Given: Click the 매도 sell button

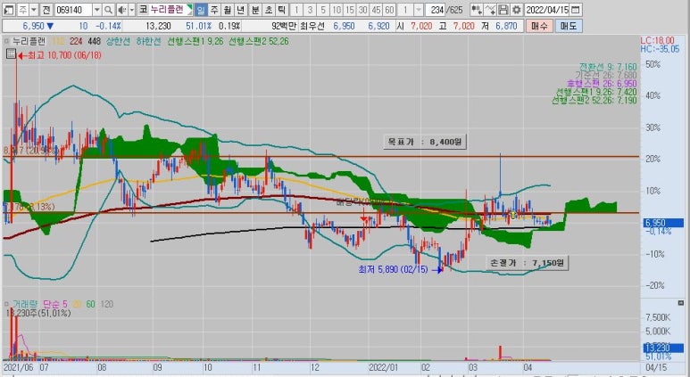Looking at the screenshot, I should [568, 26].
